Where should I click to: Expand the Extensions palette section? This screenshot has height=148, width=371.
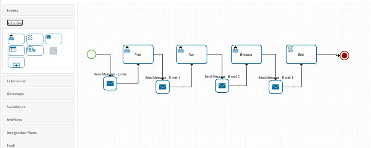point(39,81)
